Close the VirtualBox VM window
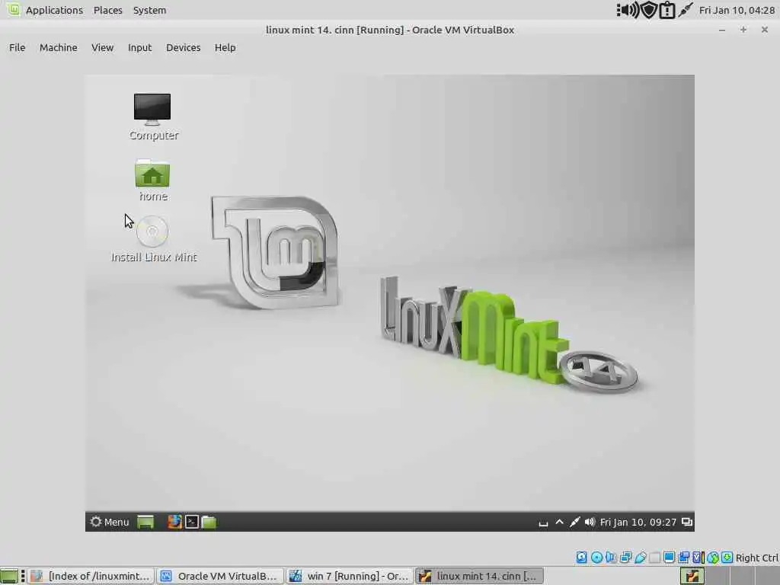The height and width of the screenshot is (585, 780). [x=765, y=30]
